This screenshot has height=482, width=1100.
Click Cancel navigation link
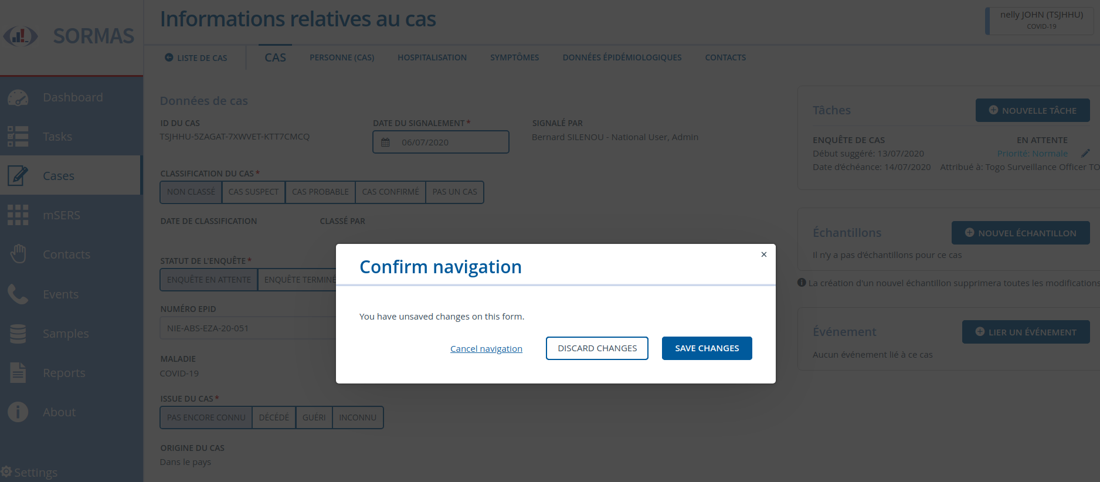tap(486, 349)
